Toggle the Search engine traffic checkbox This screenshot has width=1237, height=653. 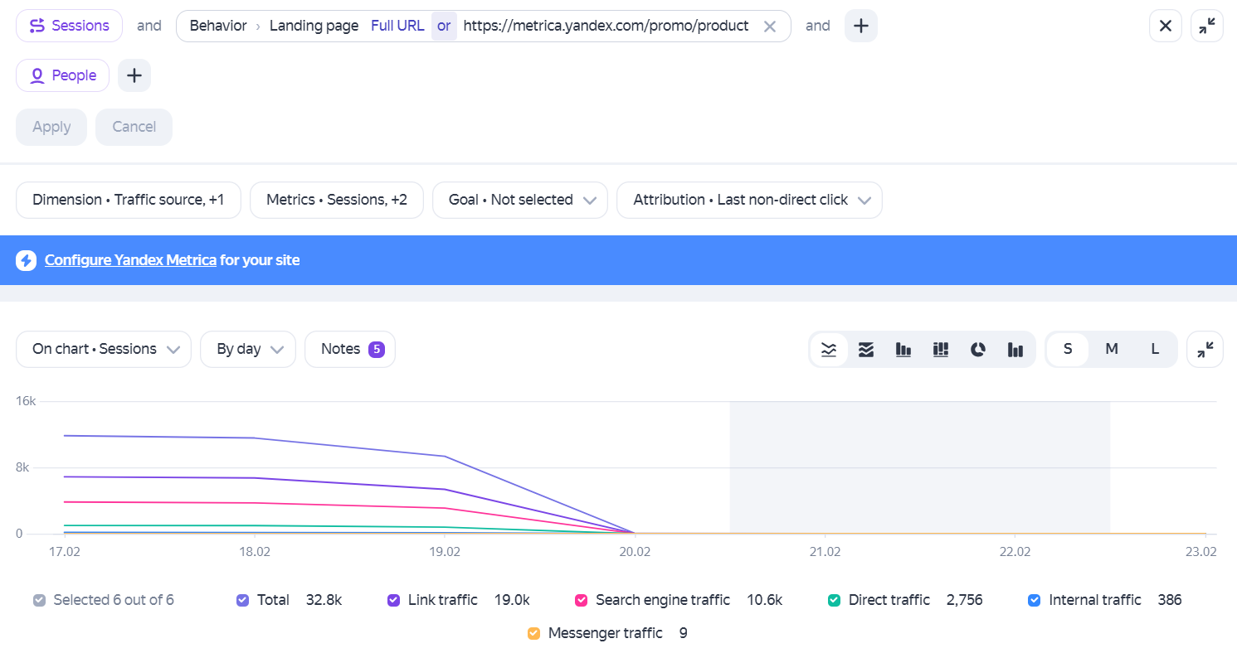(582, 600)
